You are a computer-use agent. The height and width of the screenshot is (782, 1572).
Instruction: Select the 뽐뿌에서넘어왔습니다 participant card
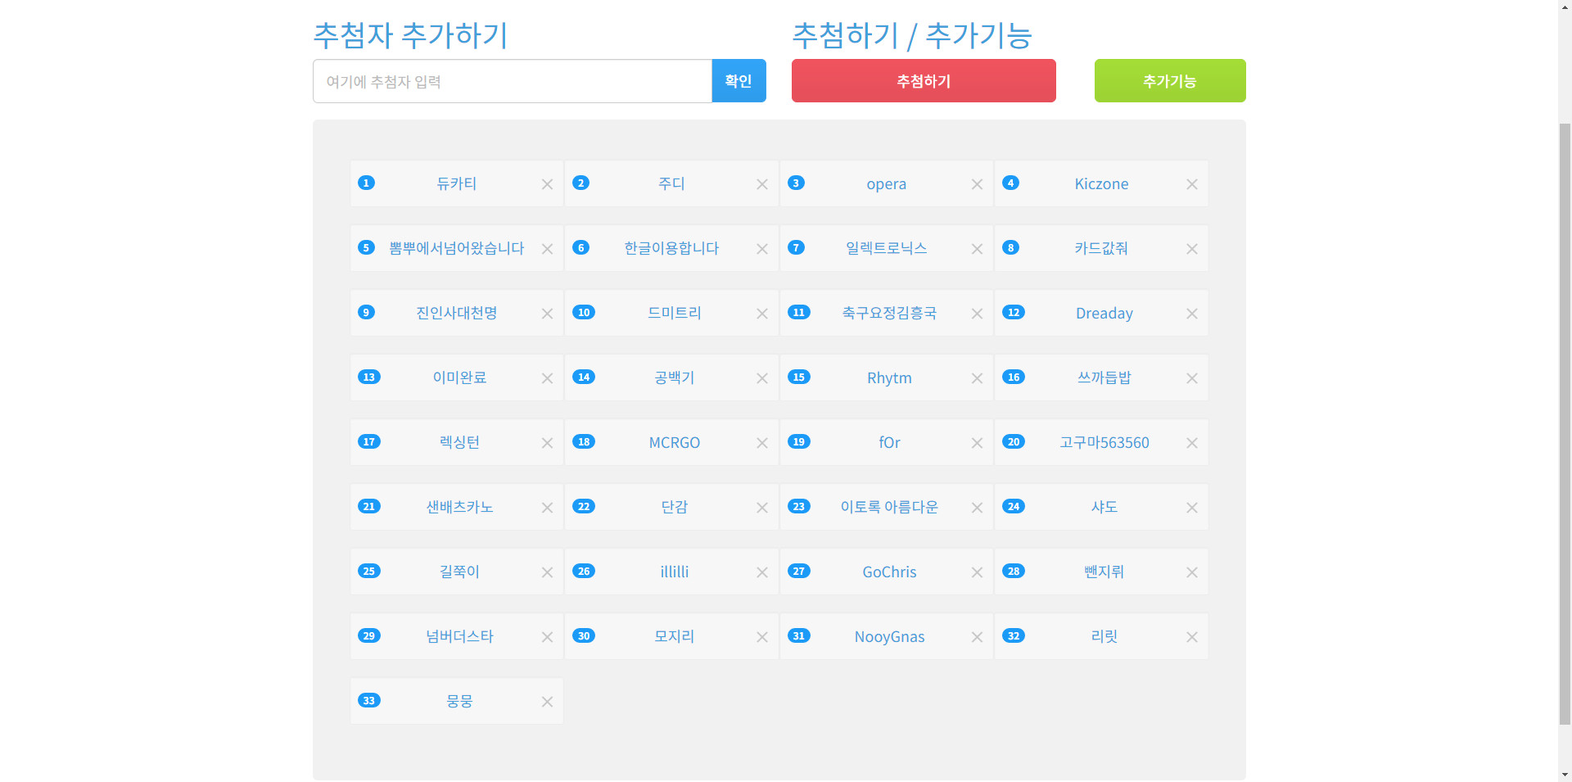click(456, 248)
